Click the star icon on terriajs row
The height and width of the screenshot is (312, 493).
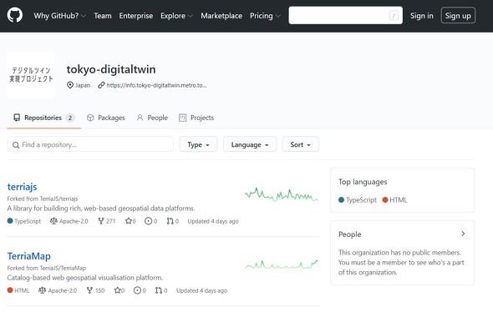click(129, 221)
